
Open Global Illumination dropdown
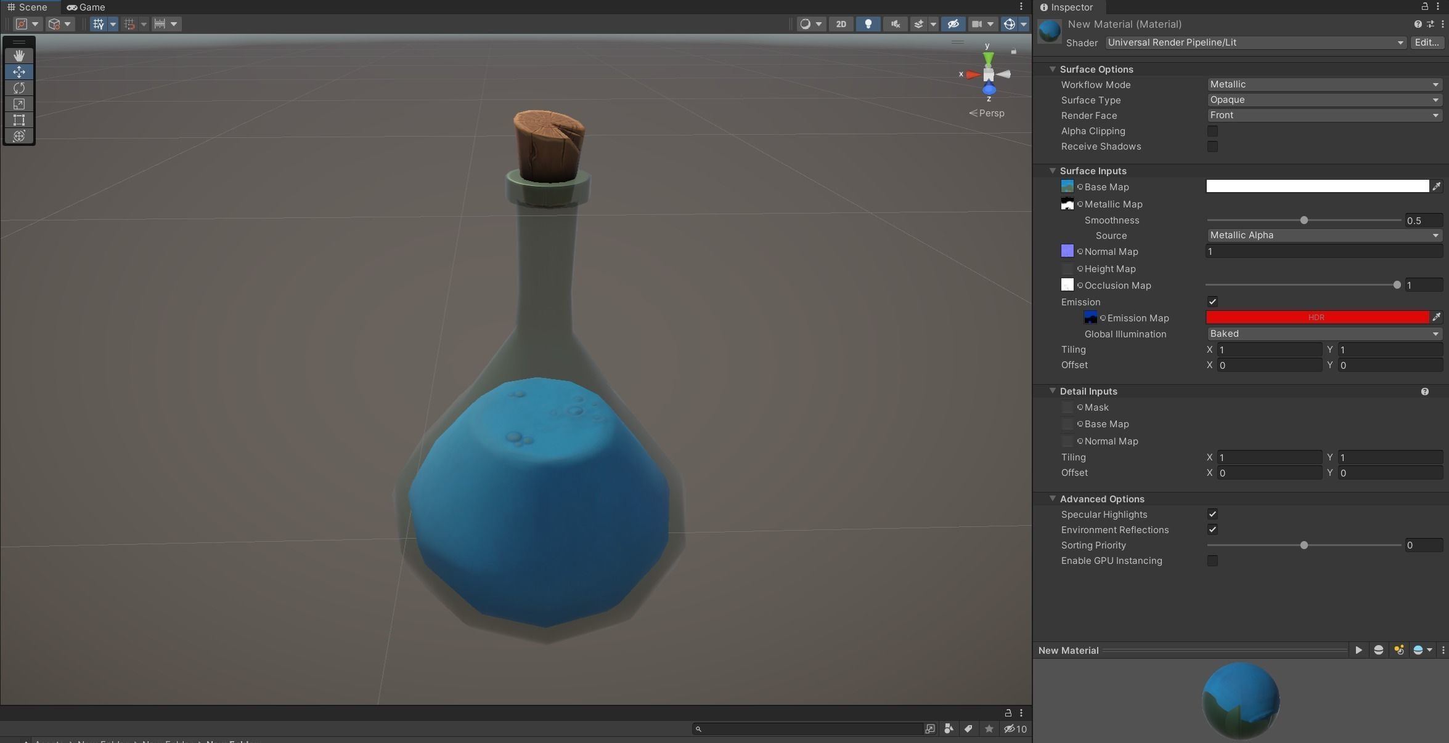pos(1324,334)
